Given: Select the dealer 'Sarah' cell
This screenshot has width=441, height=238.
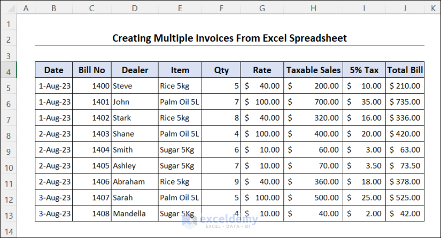Looking at the screenshot, I should (x=134, y=198).
